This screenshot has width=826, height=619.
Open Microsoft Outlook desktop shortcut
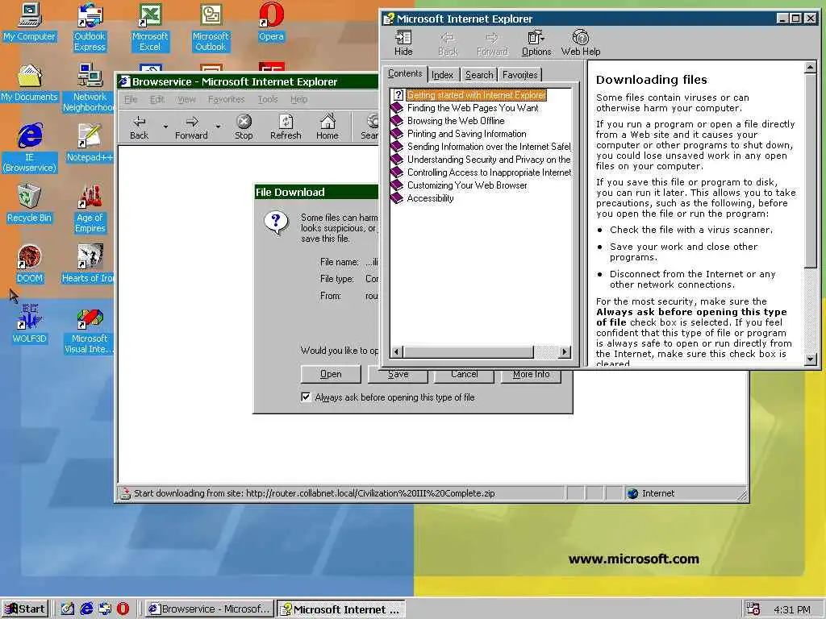point(211,27)
